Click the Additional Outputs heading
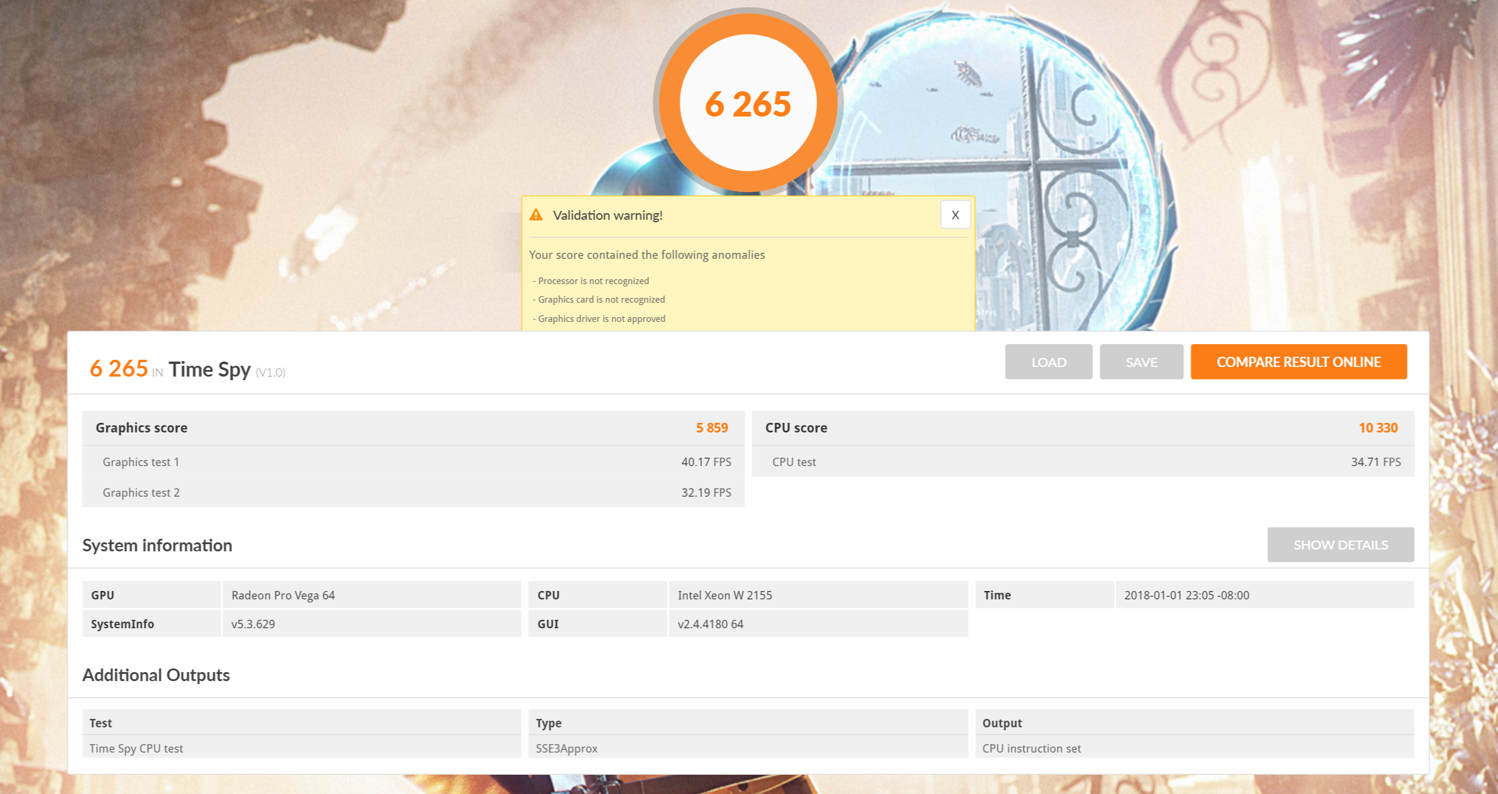The width and height of the screenshot is (1498, 794). click(156, 674)
